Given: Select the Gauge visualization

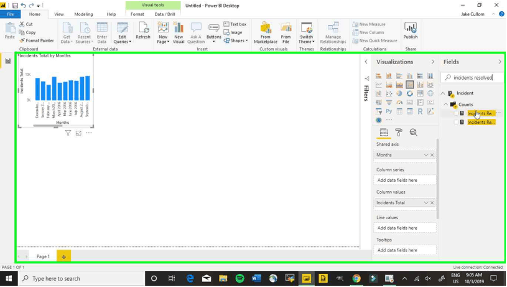Looking at the screenshot, I should pyautogui.click(x=399, y=102).
